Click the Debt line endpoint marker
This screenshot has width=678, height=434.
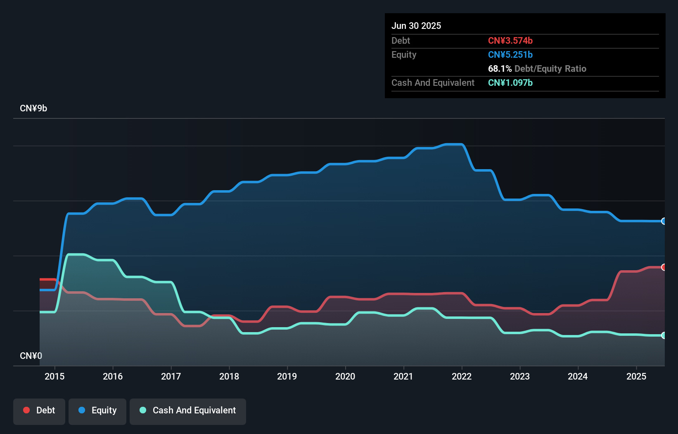tap(664, 267)
